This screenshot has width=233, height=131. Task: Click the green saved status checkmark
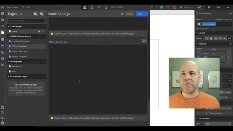click(162, 7)
